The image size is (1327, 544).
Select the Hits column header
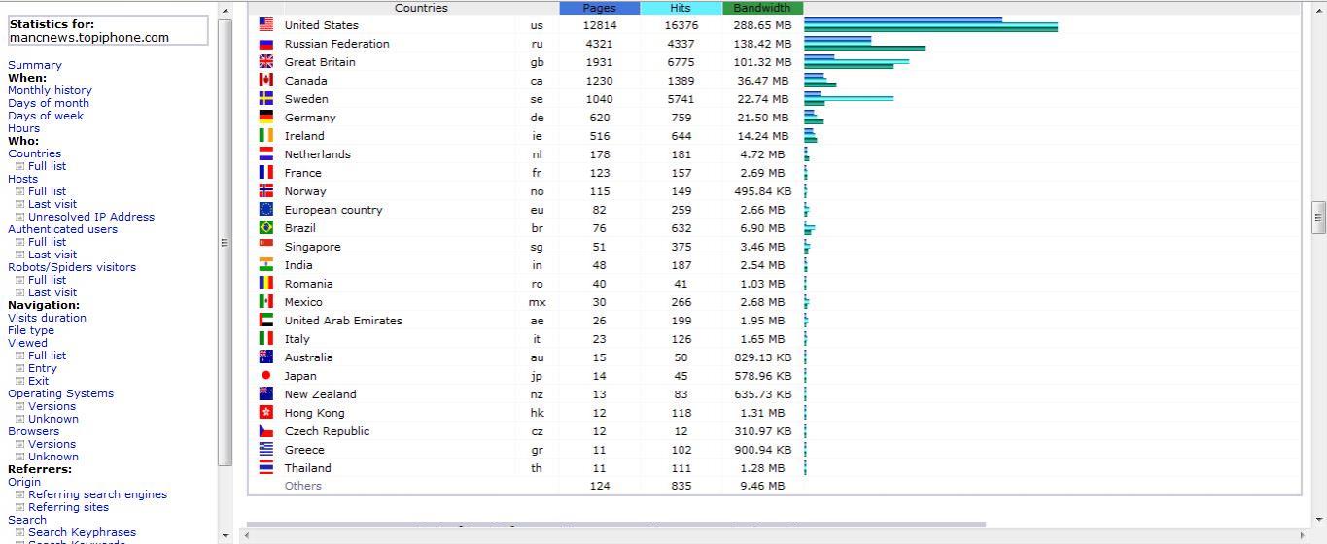click(x=681, y=8)
